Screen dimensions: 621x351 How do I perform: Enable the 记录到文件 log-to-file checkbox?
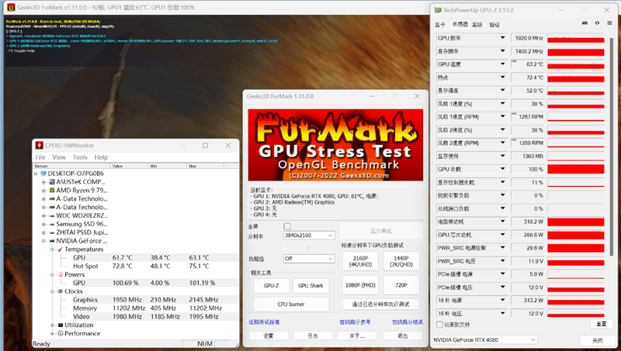pos(439,325)
